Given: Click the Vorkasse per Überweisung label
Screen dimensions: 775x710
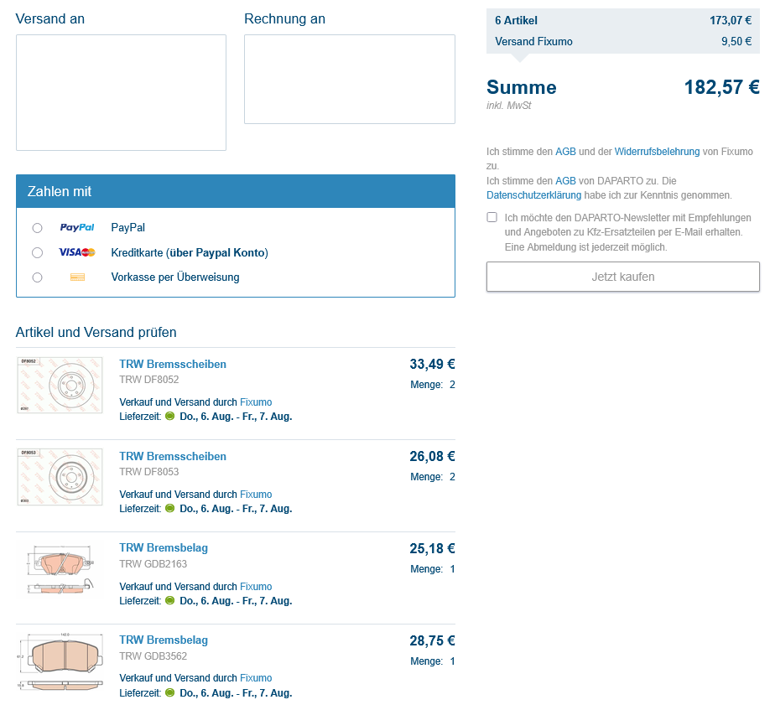Looking at the screenshot, I should click(175, 277).
